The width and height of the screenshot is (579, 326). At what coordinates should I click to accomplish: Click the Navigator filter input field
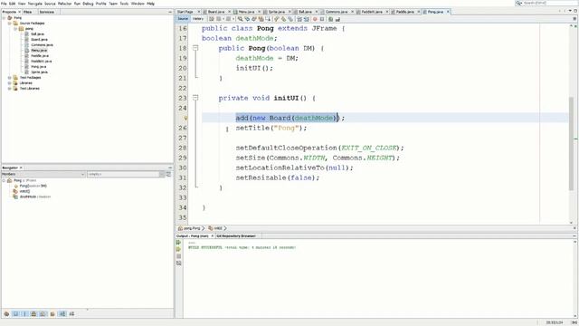click(x=125, y=174)
